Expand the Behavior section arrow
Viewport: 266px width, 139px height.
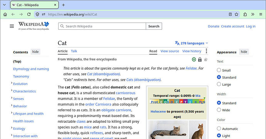click(x=12, y=105)
